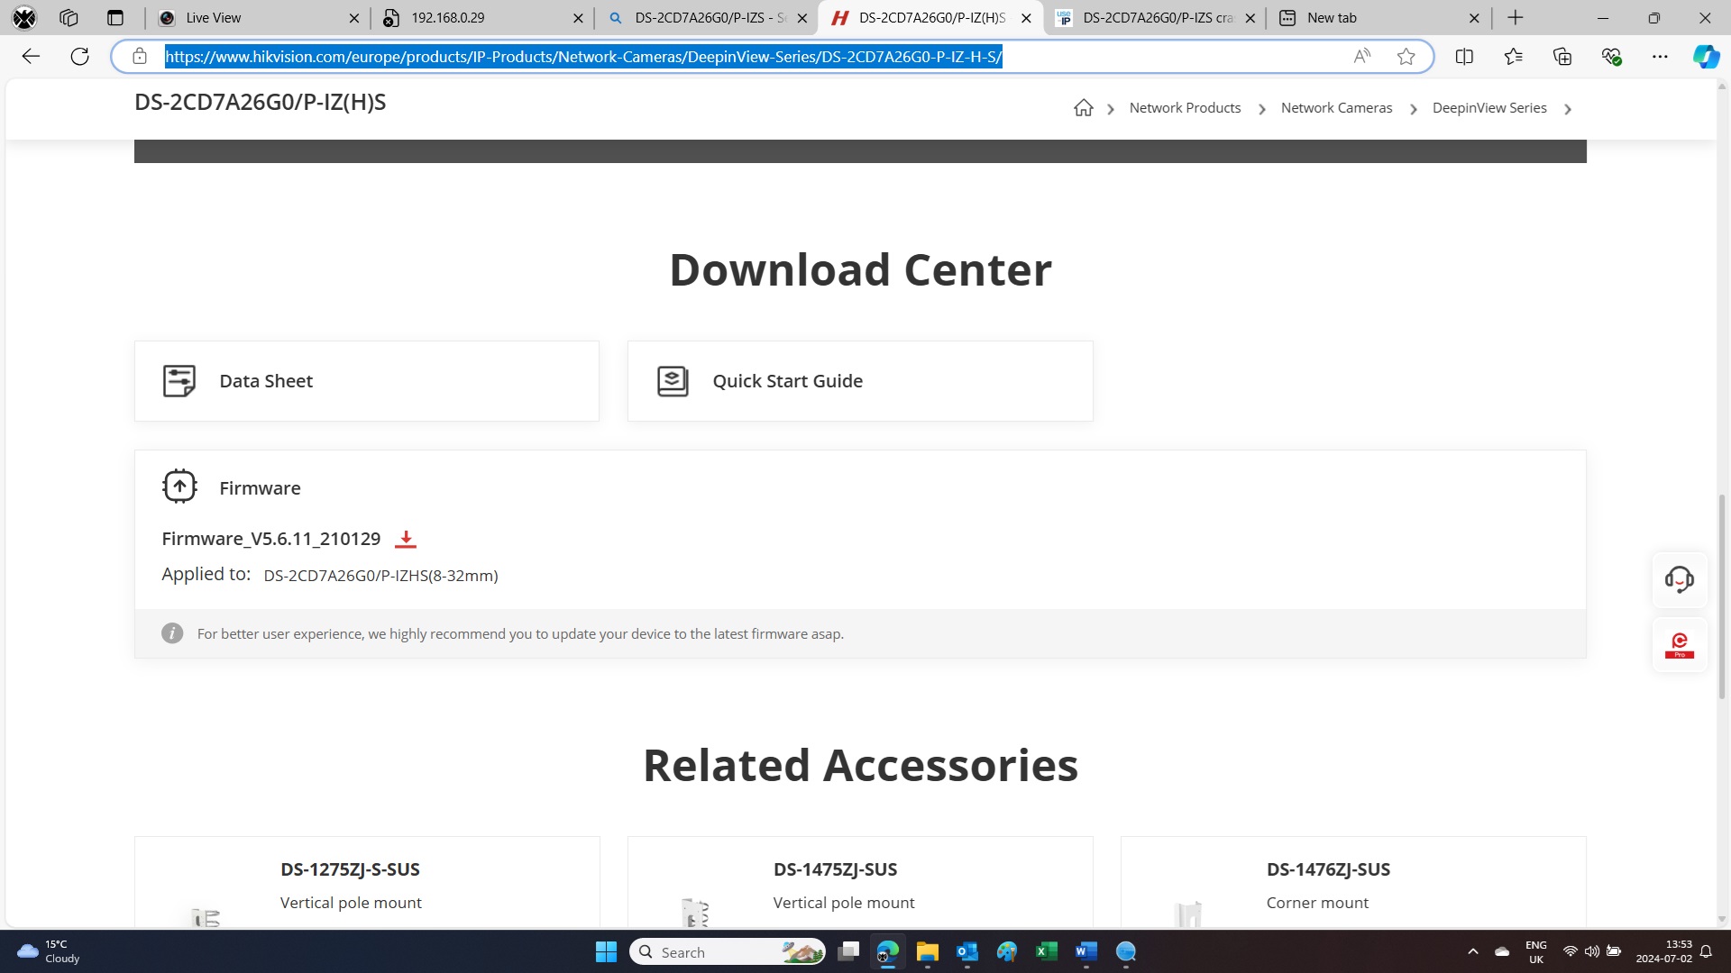
Task: Open Read Aloud in address bar
Action: [1361, 57]
